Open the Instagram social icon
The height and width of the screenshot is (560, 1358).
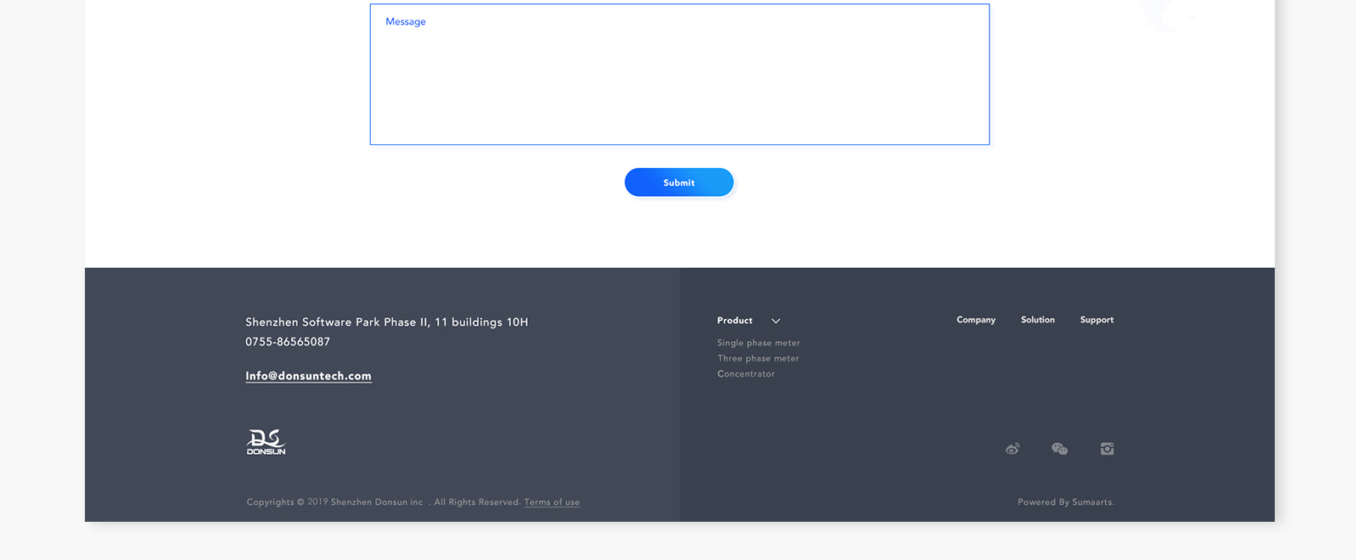[1107, 449]
